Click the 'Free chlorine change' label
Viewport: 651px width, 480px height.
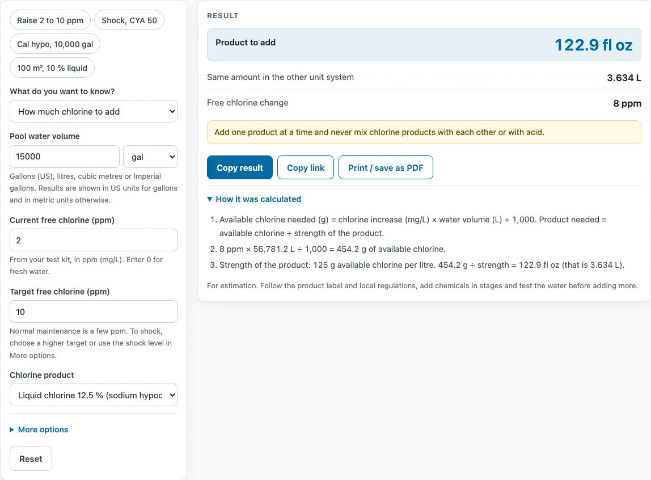pos(247,103)
